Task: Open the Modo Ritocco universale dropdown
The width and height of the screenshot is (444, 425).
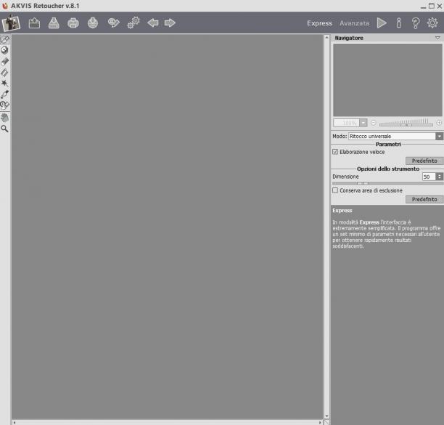Action: click(395, 136)
